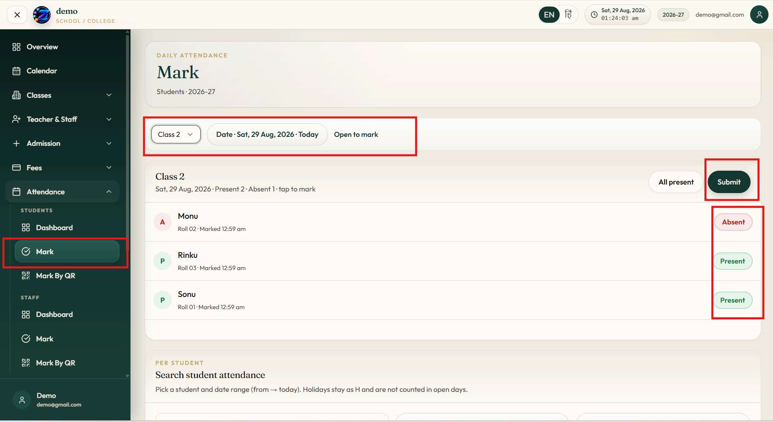Toggle Rinku's Present status
Screen dimensions: 773x422
pos(733,261)
